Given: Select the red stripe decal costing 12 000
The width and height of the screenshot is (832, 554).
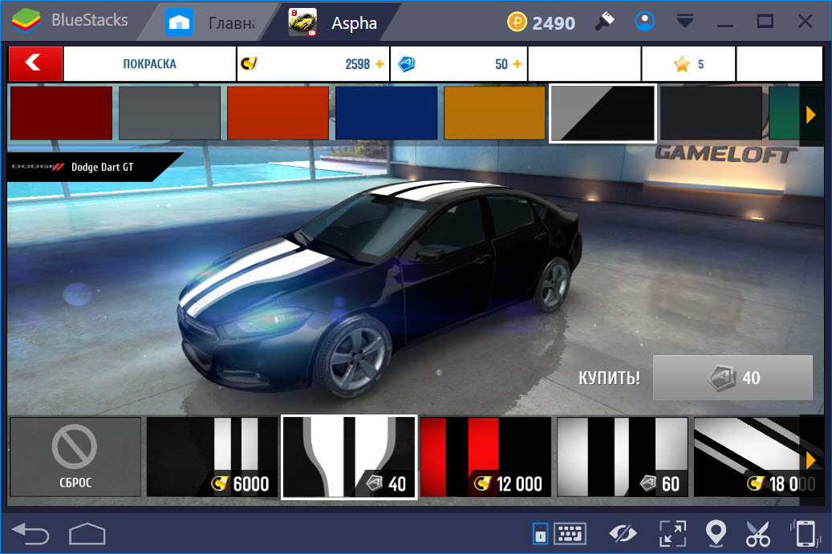Looking at the screenshot, I should tap(485, 457).
